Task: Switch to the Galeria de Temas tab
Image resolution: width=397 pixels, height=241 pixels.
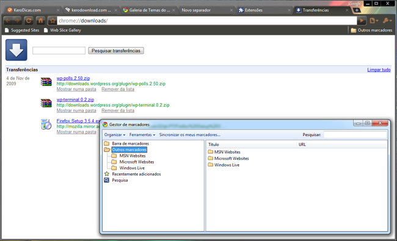Action: [x=150, y=10]
